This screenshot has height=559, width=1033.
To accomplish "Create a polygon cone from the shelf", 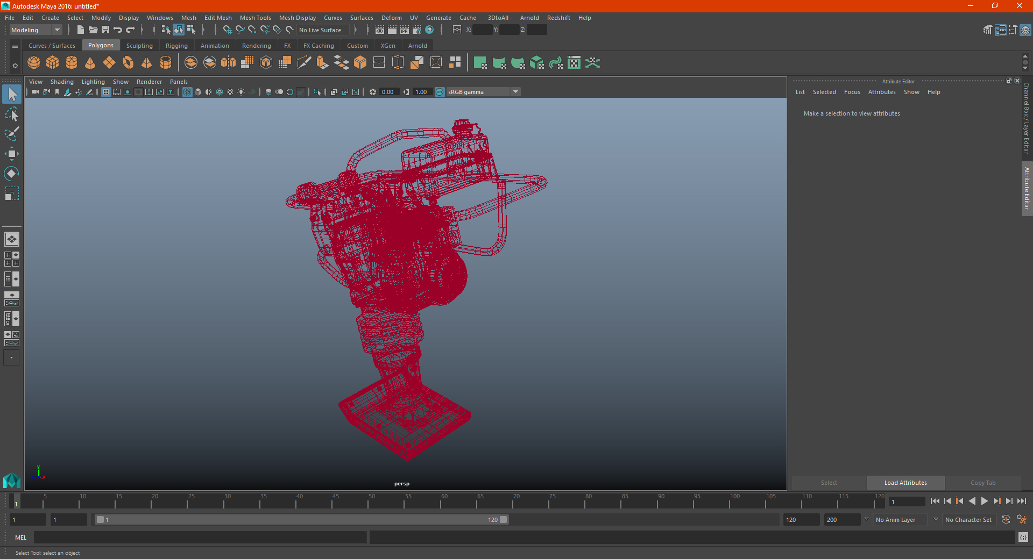I will point(90,63).
